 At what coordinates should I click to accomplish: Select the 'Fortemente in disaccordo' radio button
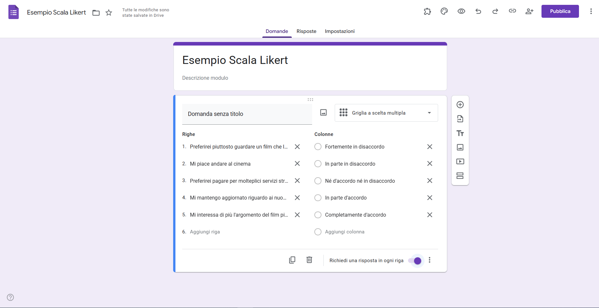point(318,147)
